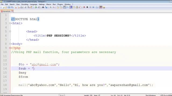Viewport: 172px width, 96px height.
Task: Click the ABC spell check icon
Action: point(101,7)
